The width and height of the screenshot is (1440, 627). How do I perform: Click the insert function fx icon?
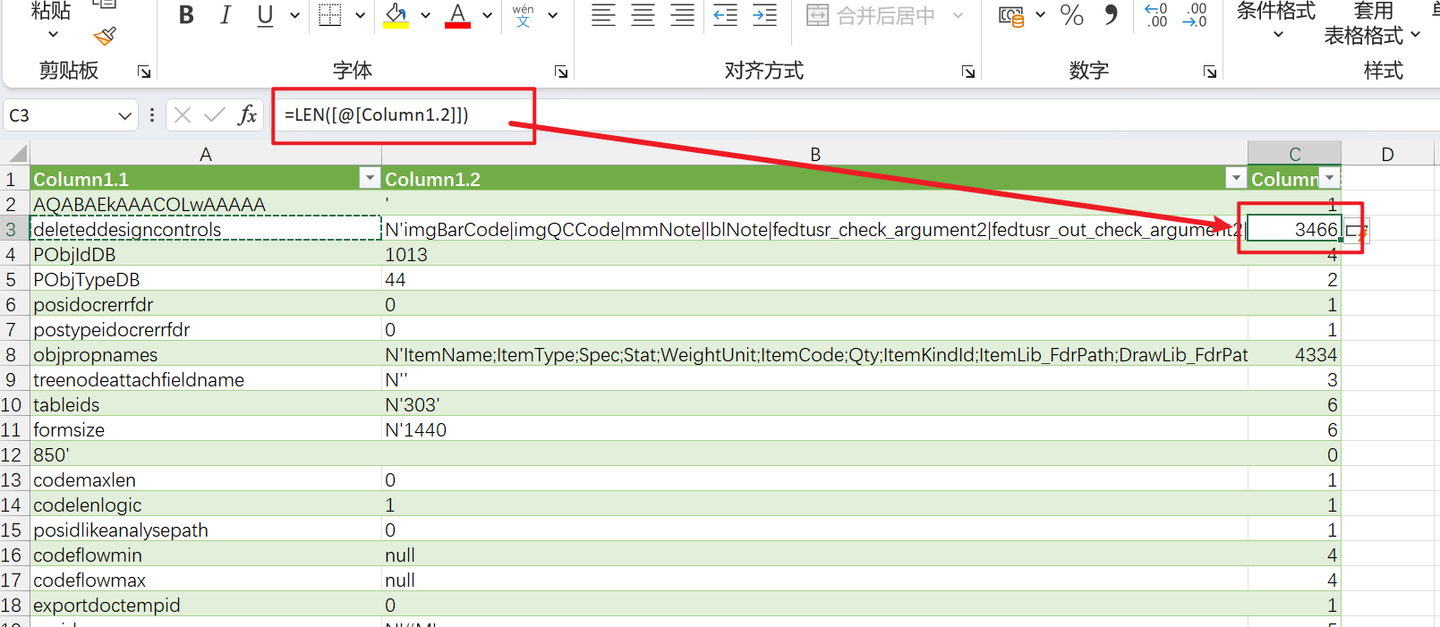click(247, 114)
